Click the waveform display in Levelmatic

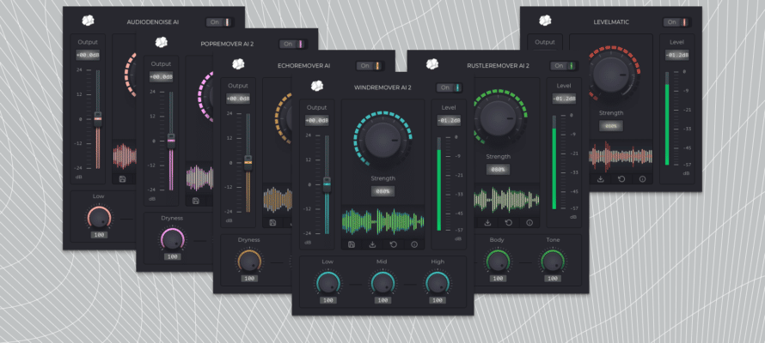click(621, 156)
